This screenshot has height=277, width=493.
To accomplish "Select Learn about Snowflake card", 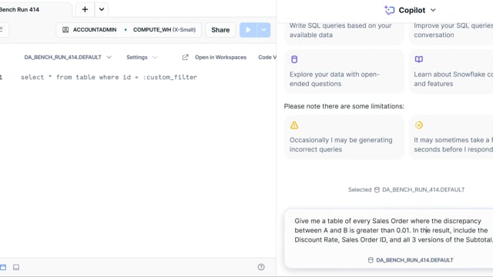I will click(451, 72).
